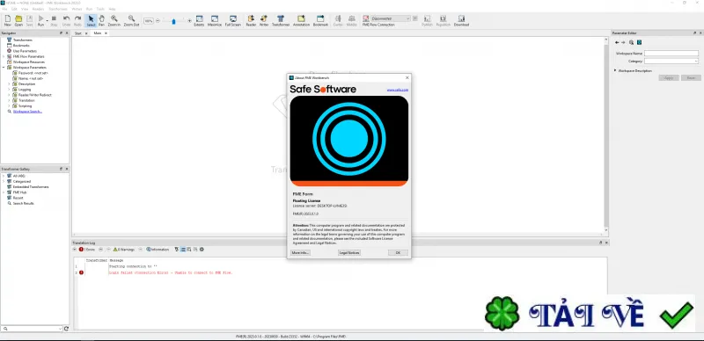Open the Readers menu

pos(38,9)
